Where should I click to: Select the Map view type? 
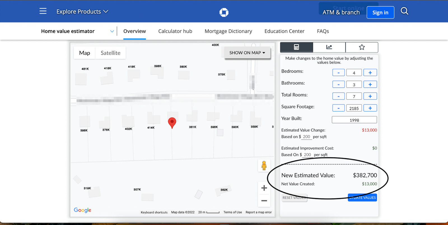point(85,53)
